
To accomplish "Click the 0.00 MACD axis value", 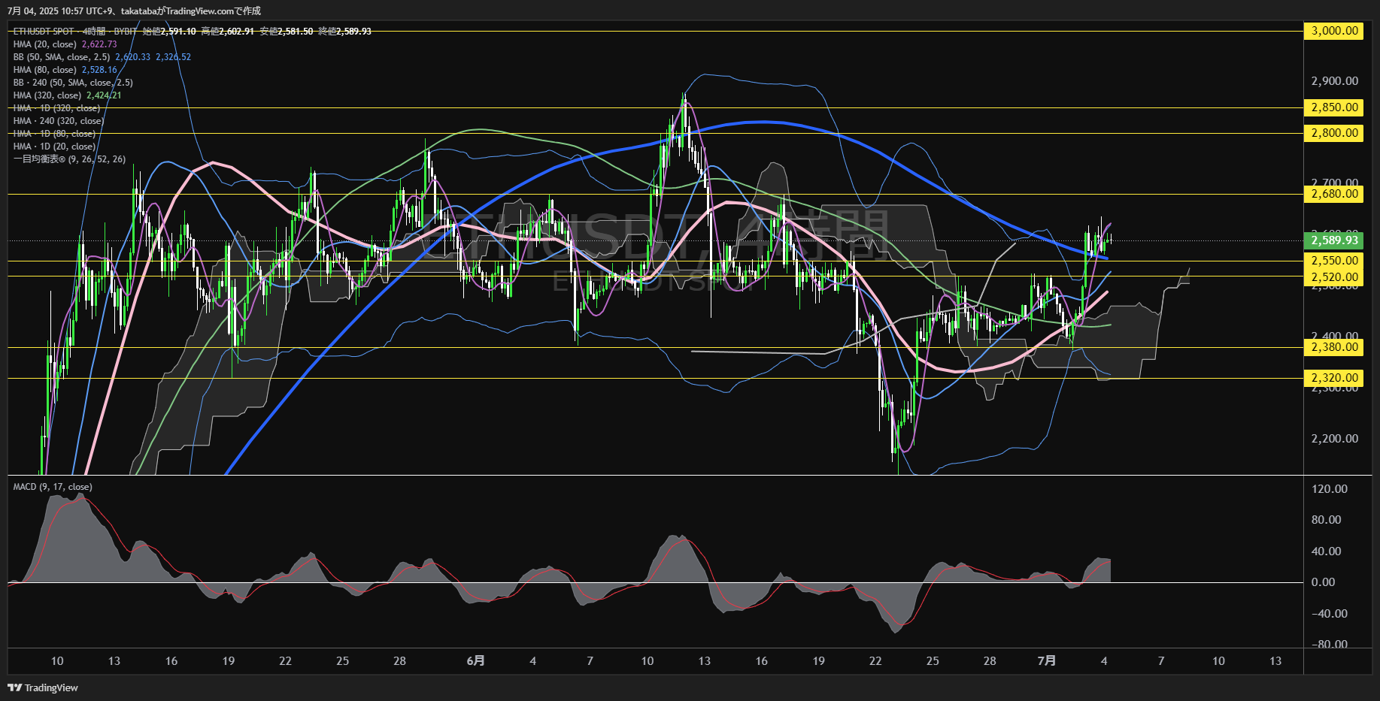I will (x=1324, y=582).
